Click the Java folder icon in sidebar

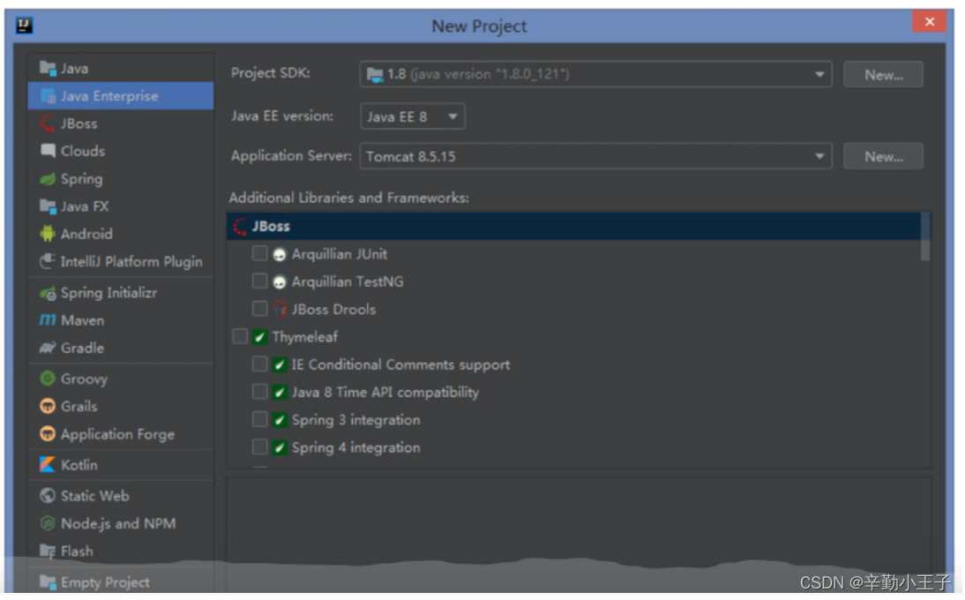(48, 68)
